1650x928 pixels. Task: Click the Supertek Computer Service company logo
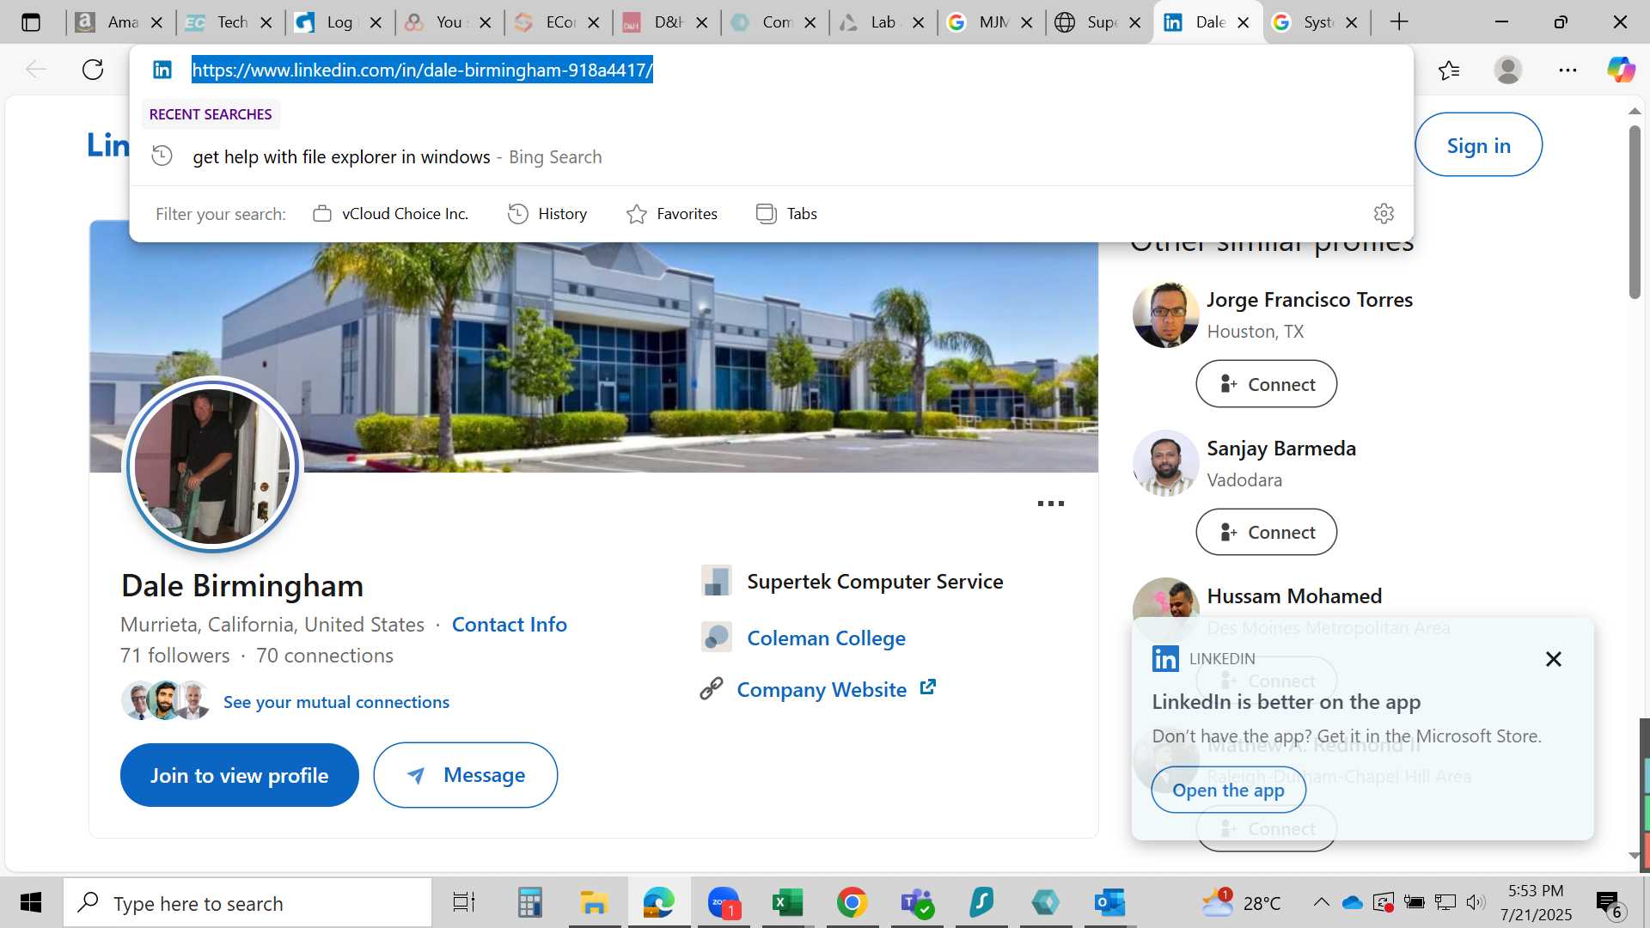pyautogui.click(x=717, y=581)
